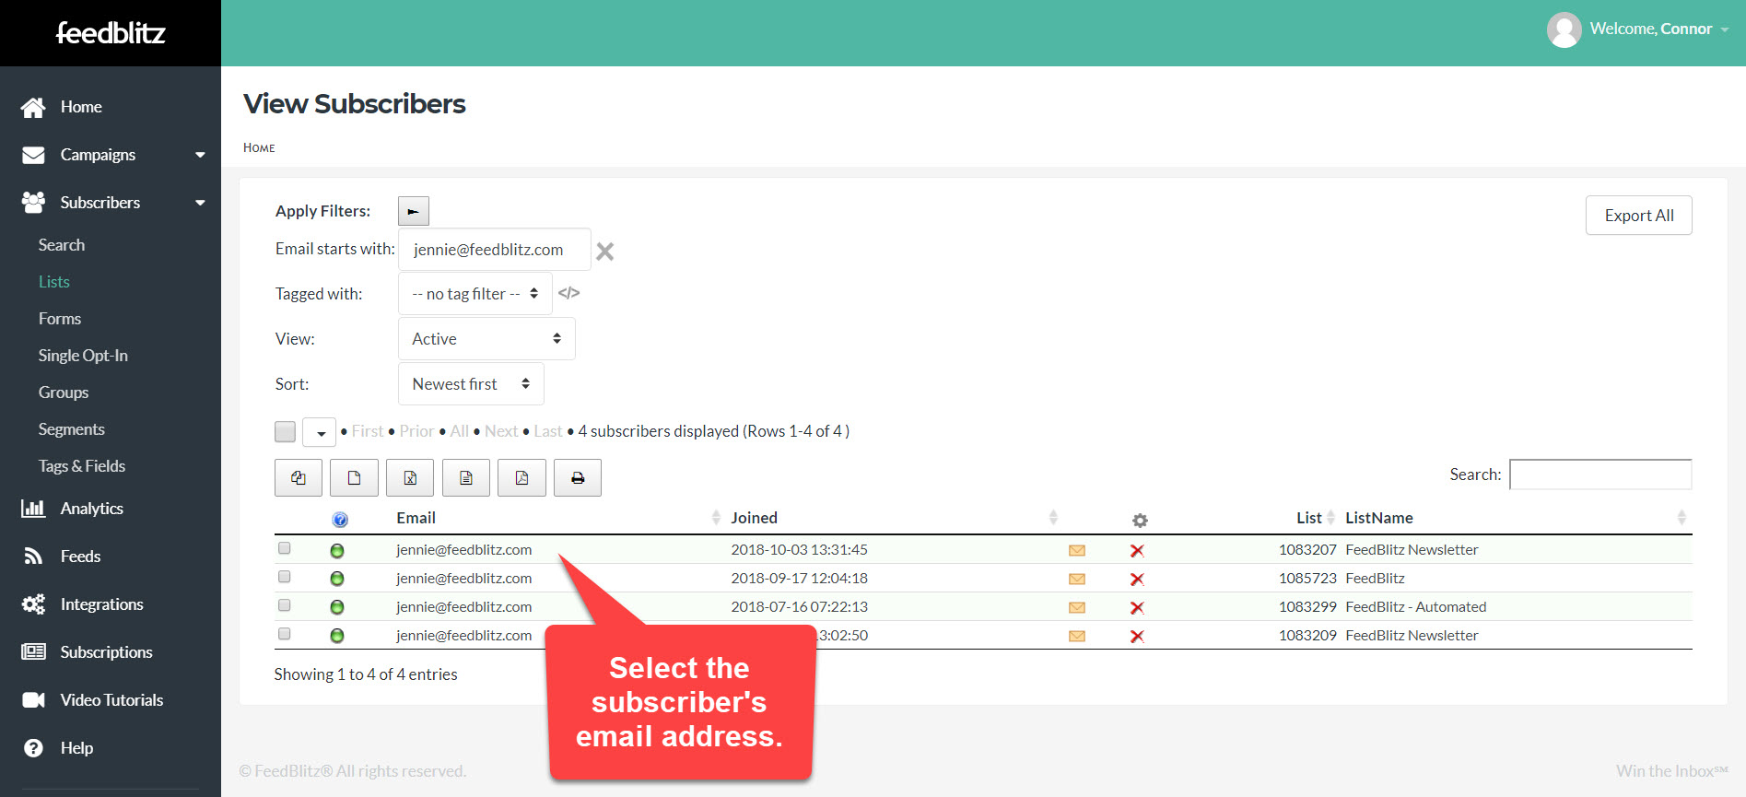Click the blue status help icon in header
Viewport: 1746px width, 797px height.
tap(340, 520)
